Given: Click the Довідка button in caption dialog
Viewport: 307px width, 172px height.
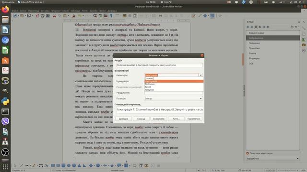Looking at the screenshot, I should click(123, 119).
